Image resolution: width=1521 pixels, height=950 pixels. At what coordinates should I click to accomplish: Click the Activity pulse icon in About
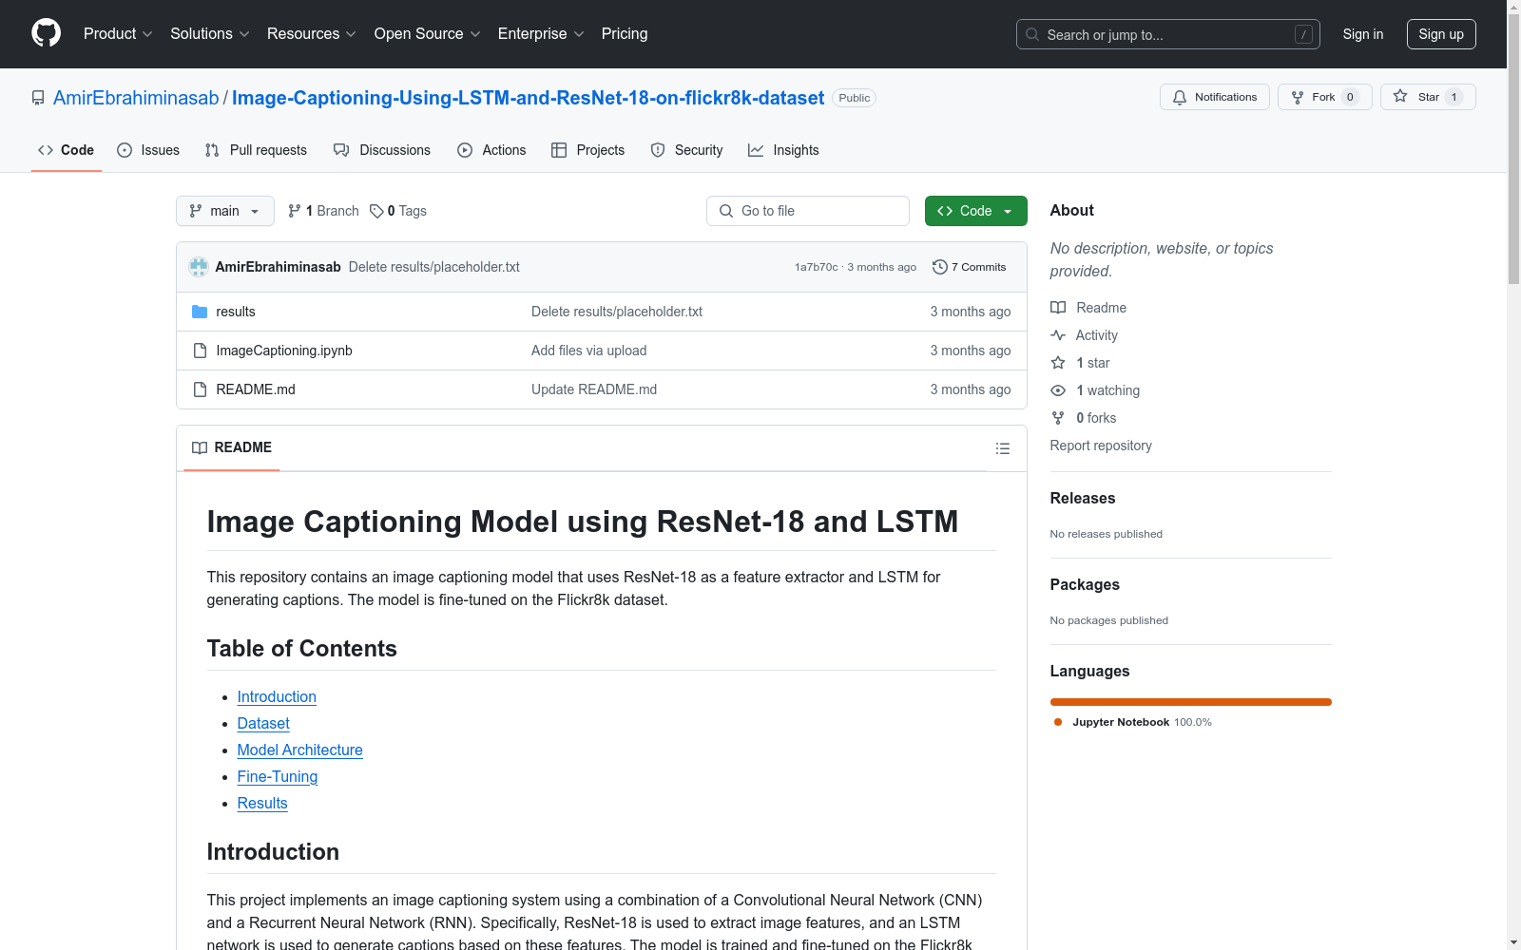(x=1058, y=335)
